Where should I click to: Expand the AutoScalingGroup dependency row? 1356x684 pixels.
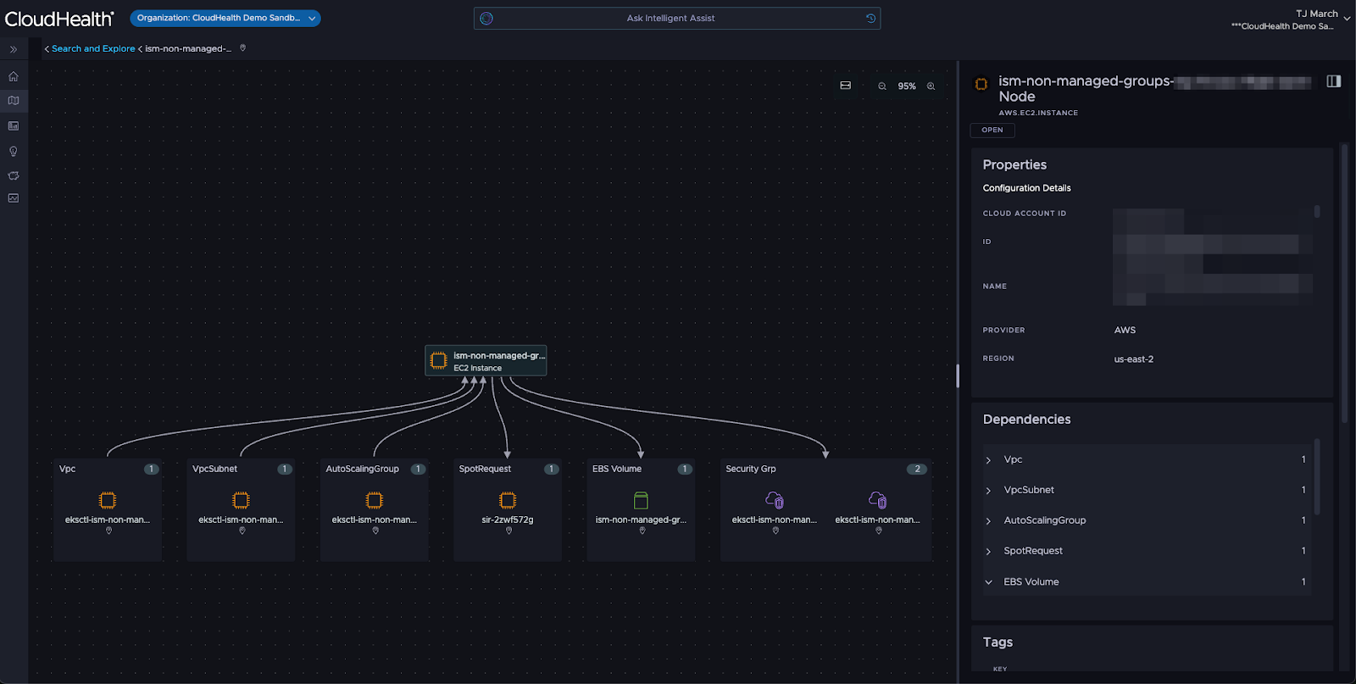pyautogui.click(x=988, y=521)
